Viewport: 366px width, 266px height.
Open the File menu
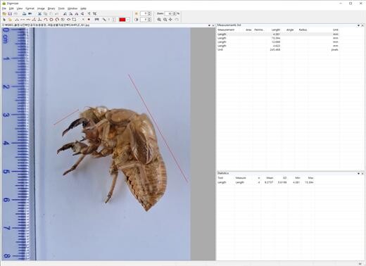pyautogui.click(x=4, y=8)
